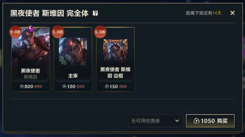The height and width of the screenshot is (137, 245).
Task: Click the 黑夜使者 斯维因 完全体 title
Action: [x=49, y=13]
